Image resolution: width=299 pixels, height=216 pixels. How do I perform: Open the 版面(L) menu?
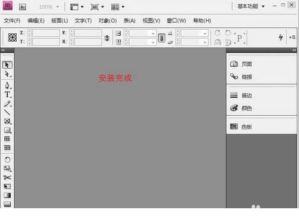(60, 20)
